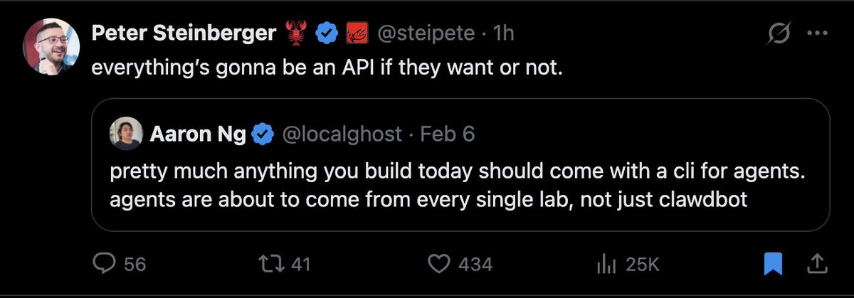Click Aaron Ng's small avatar
Screen dimensions: 854x298
(127, 134)
